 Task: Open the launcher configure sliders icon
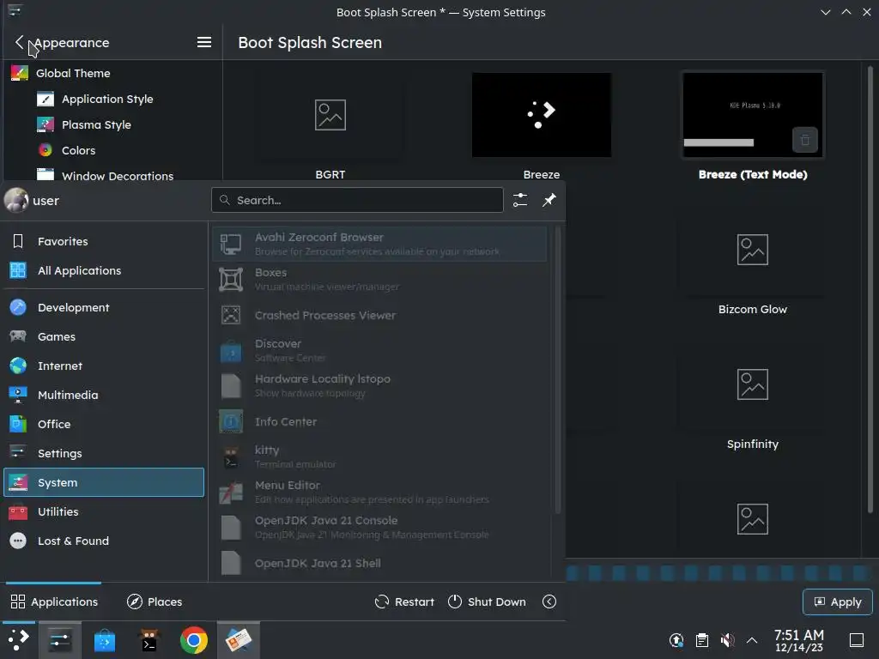tap(520, 200)
